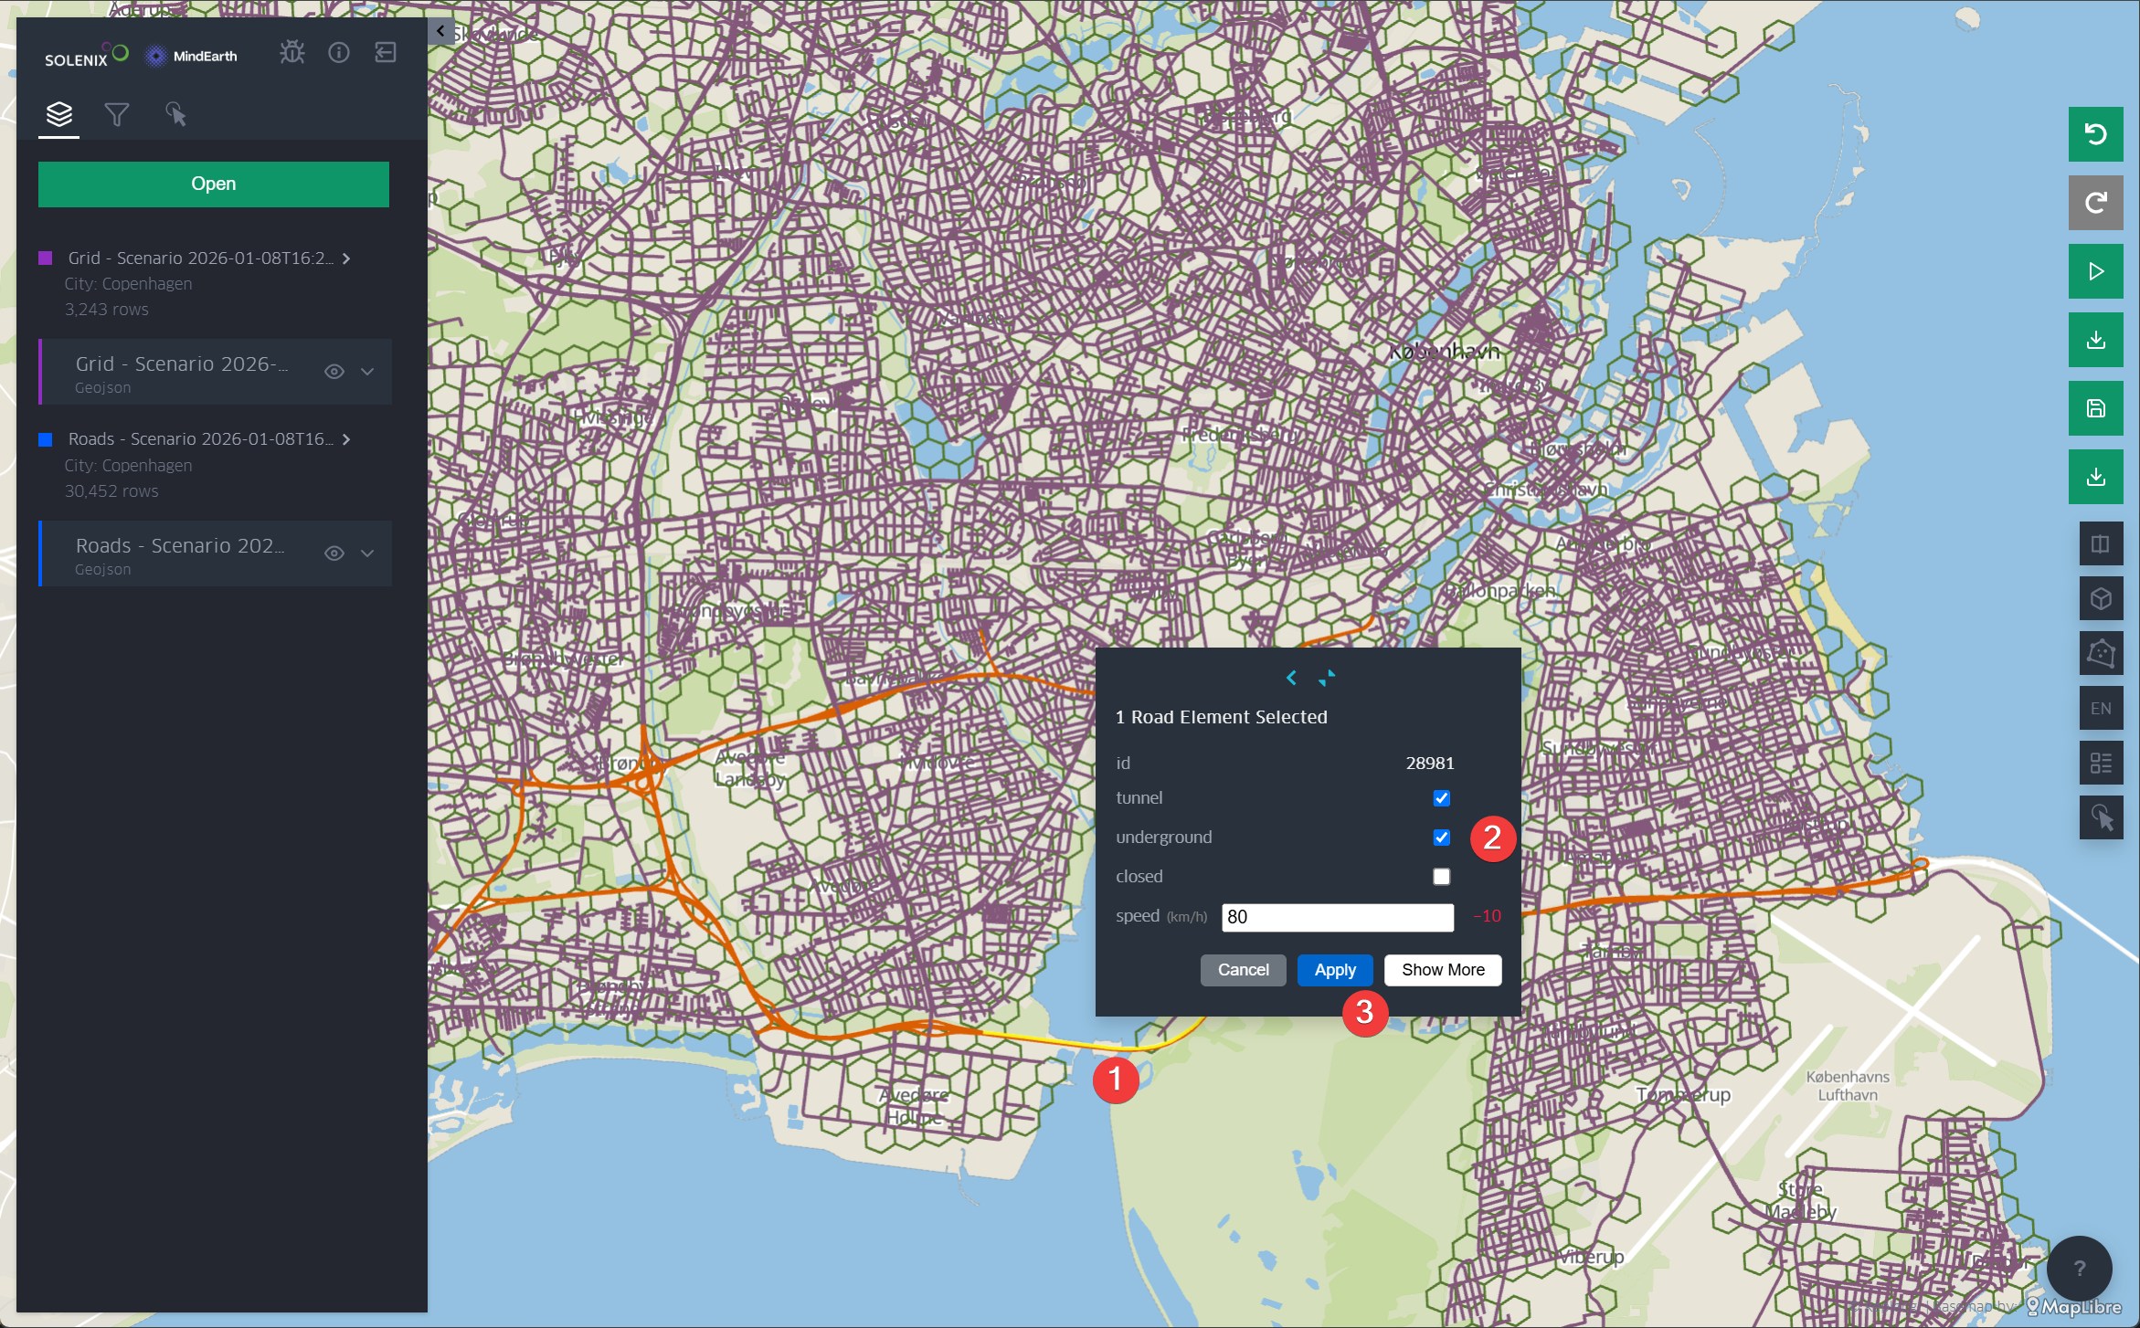Screen dimensions: 2140x1328
Task: Uncheck the underground checkbox
Action: tap(1441, 838)
